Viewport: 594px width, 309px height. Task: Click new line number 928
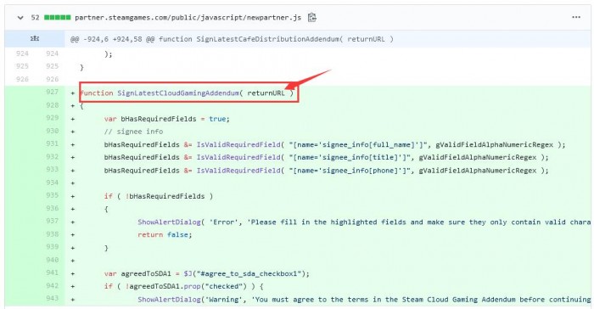[53, 105]
